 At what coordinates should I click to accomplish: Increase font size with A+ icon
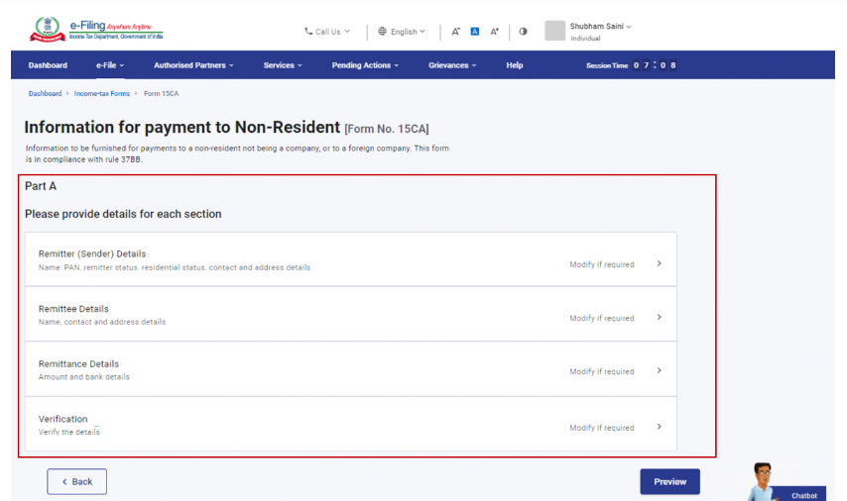(494, 32)
